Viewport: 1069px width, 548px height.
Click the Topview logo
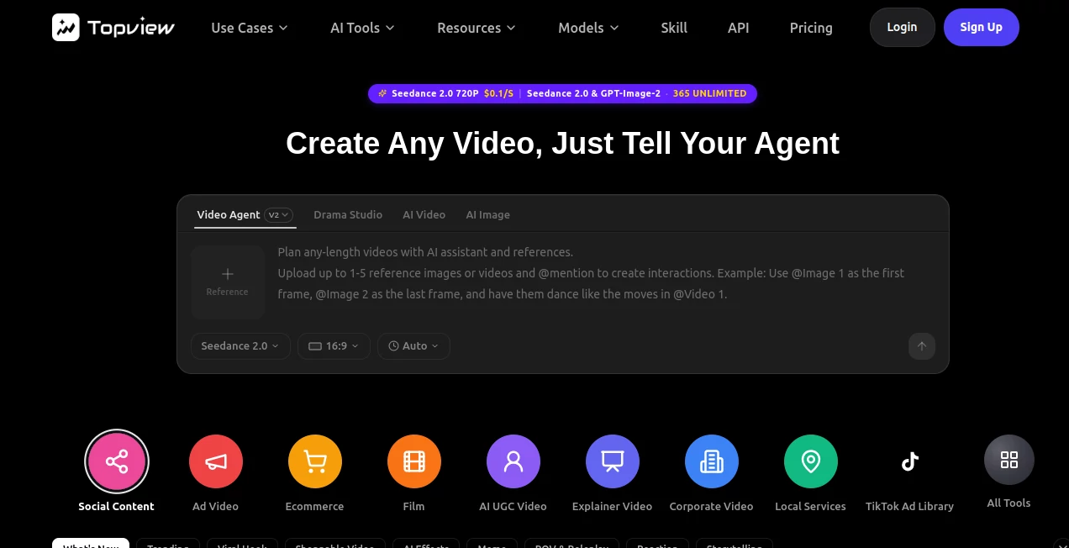[113, 28]
